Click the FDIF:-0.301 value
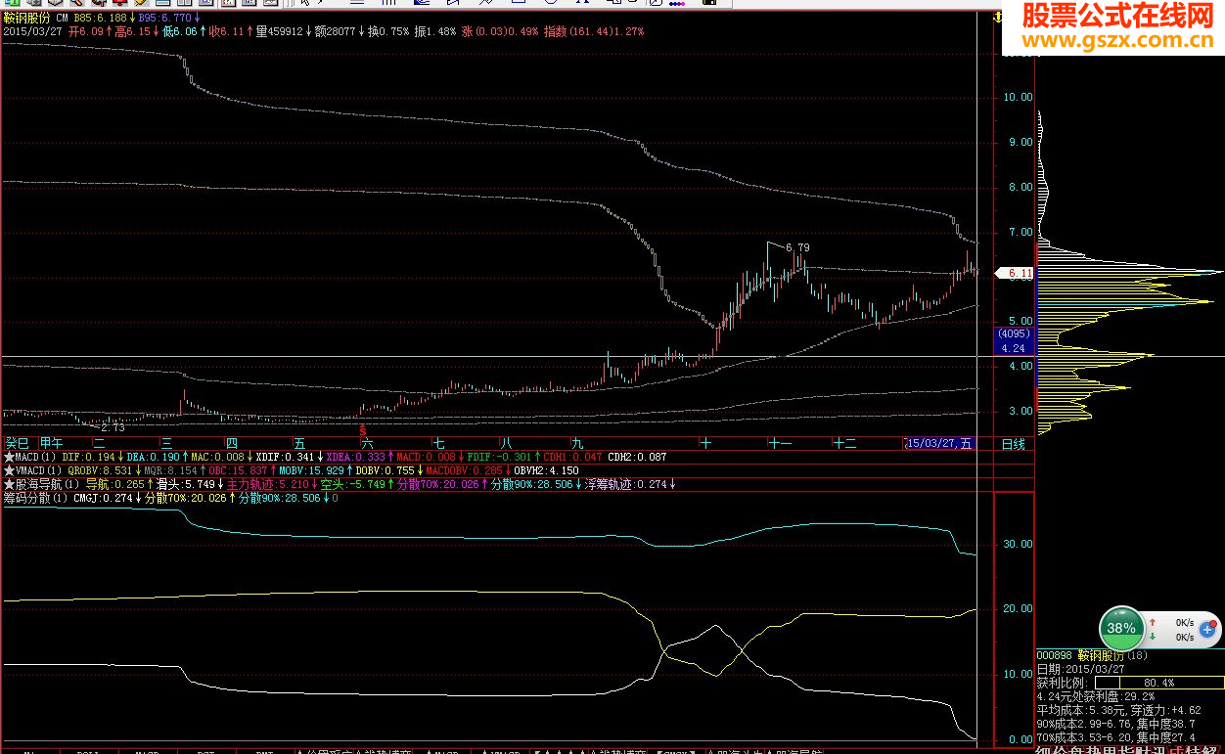1225x754 pixels. 500,457
